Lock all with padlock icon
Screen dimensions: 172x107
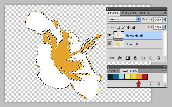(134, 27)
